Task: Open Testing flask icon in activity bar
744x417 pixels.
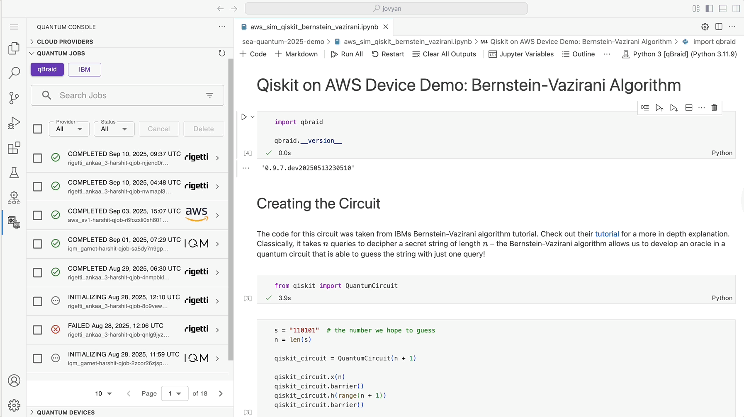Action: 14,173
